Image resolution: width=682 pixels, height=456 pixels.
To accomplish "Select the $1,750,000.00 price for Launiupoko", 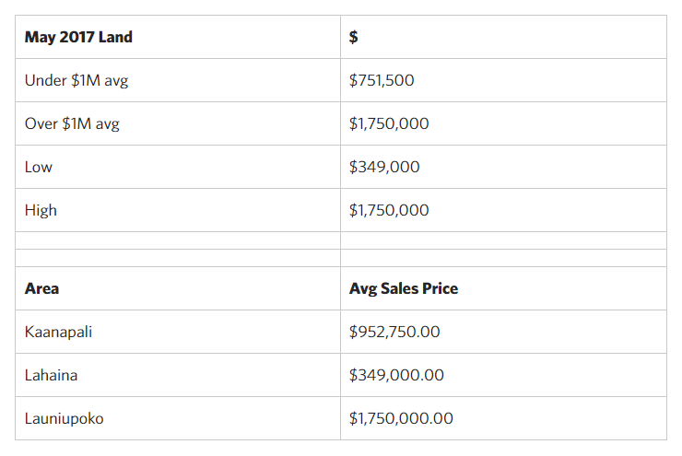I will click(x=401, y=418).
